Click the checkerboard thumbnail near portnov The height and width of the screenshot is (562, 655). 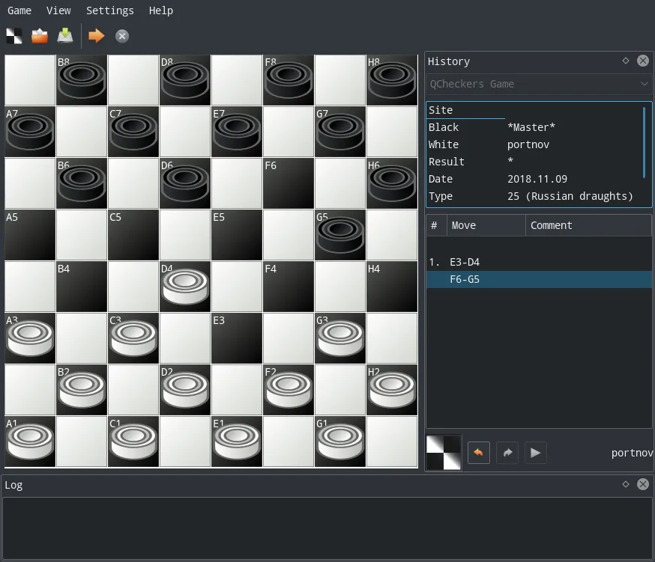443,452
